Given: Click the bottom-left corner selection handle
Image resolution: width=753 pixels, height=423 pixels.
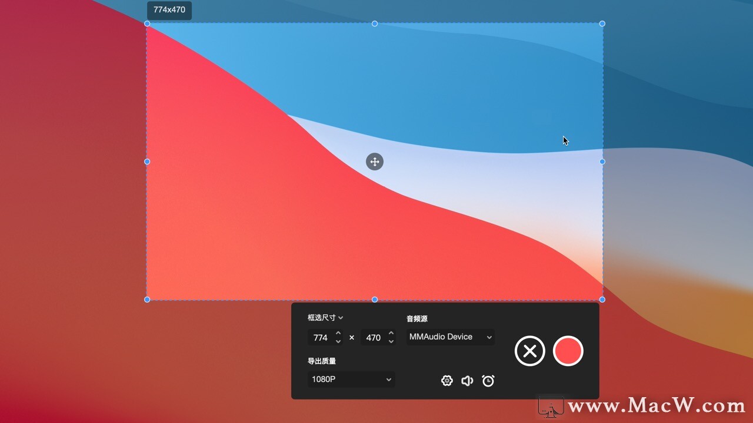Looking at the screenshot, I should click(147, 300).
